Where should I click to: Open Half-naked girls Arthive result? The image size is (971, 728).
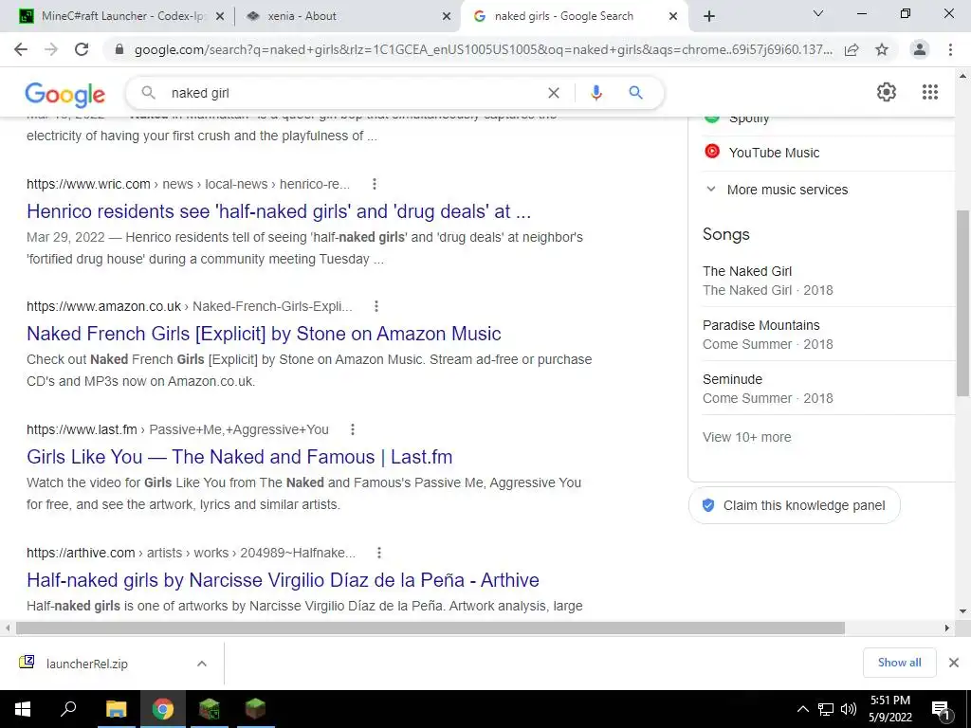[283, 580]
